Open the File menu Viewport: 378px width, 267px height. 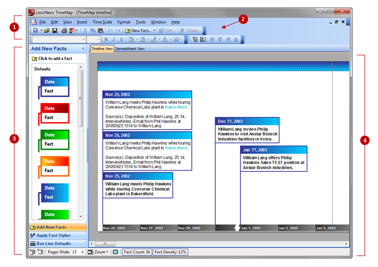coord(42,22)
